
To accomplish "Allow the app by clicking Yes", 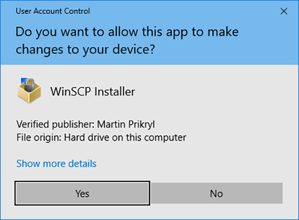I will 82,193.
